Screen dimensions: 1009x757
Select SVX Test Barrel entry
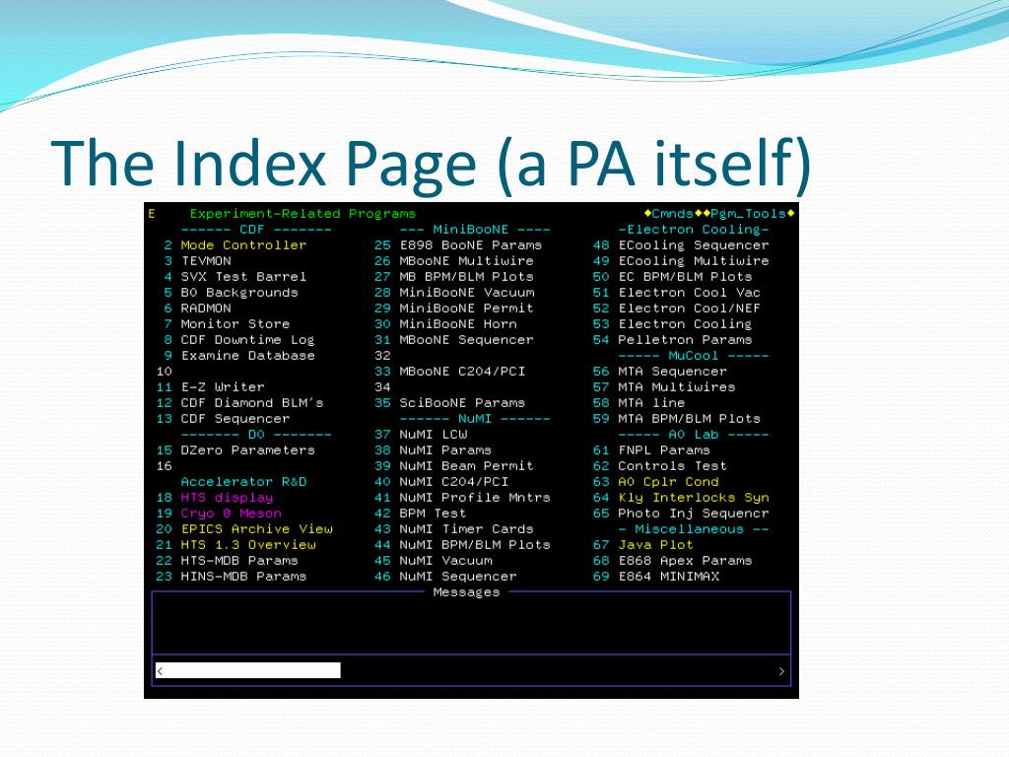point(243,276)
